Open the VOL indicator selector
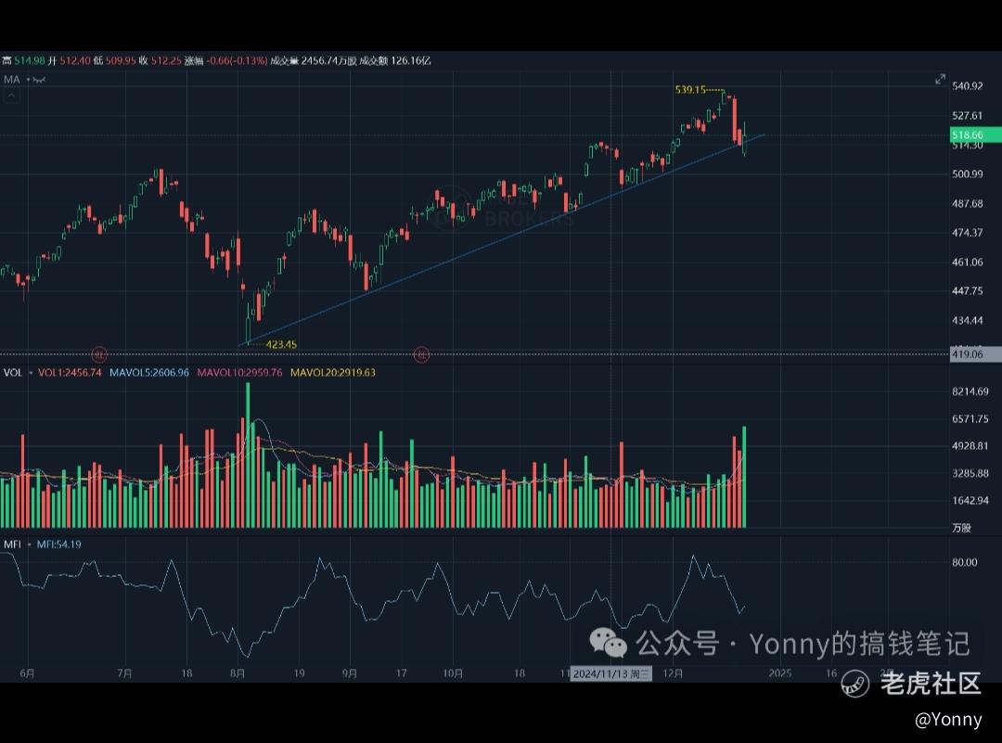The image size is (1002, 743). coord(13,373)
